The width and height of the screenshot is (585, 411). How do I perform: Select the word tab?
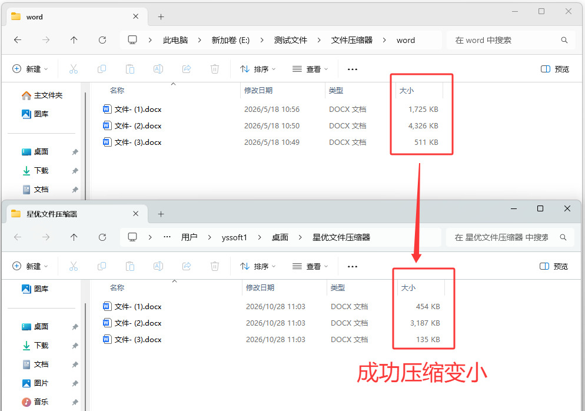coord(77,17)
